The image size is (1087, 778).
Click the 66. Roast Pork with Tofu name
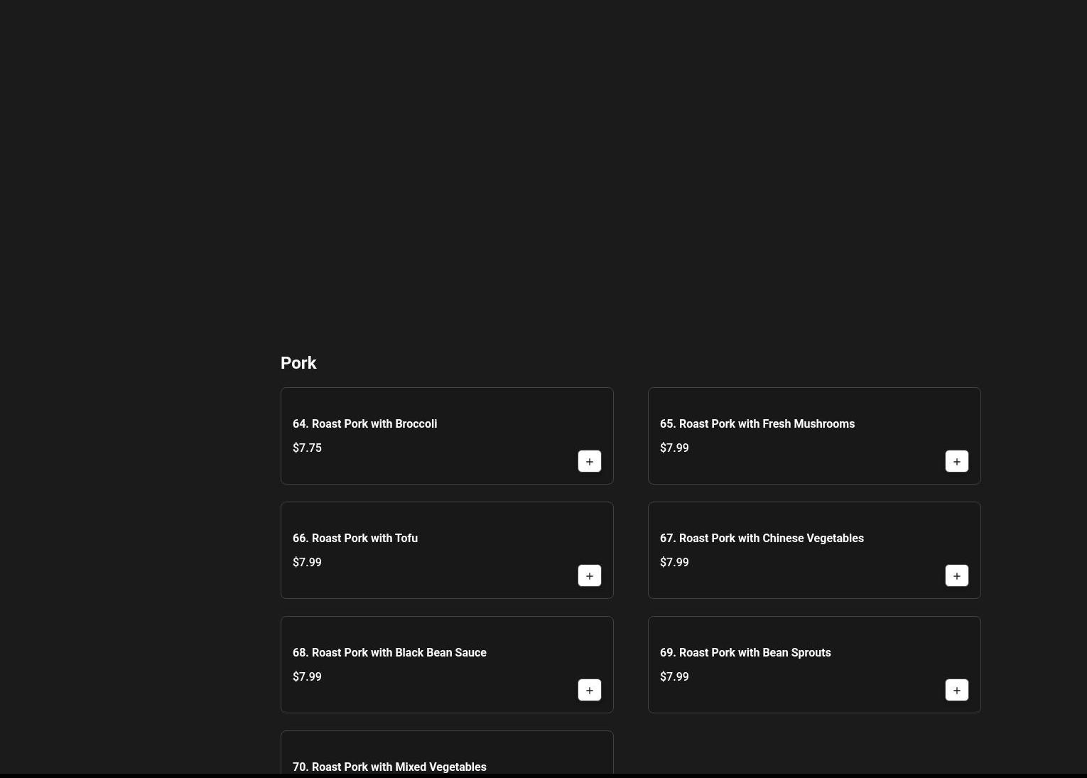(355, 538)
